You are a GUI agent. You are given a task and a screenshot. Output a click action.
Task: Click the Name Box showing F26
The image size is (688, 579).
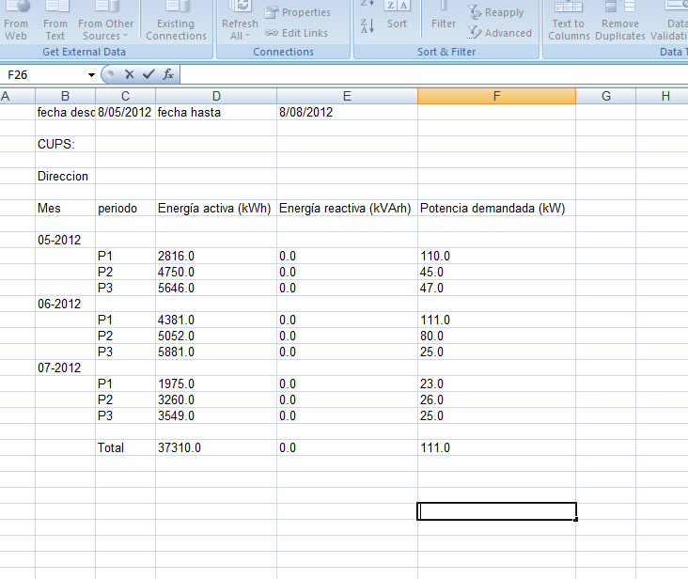click(x=43, y=74)
